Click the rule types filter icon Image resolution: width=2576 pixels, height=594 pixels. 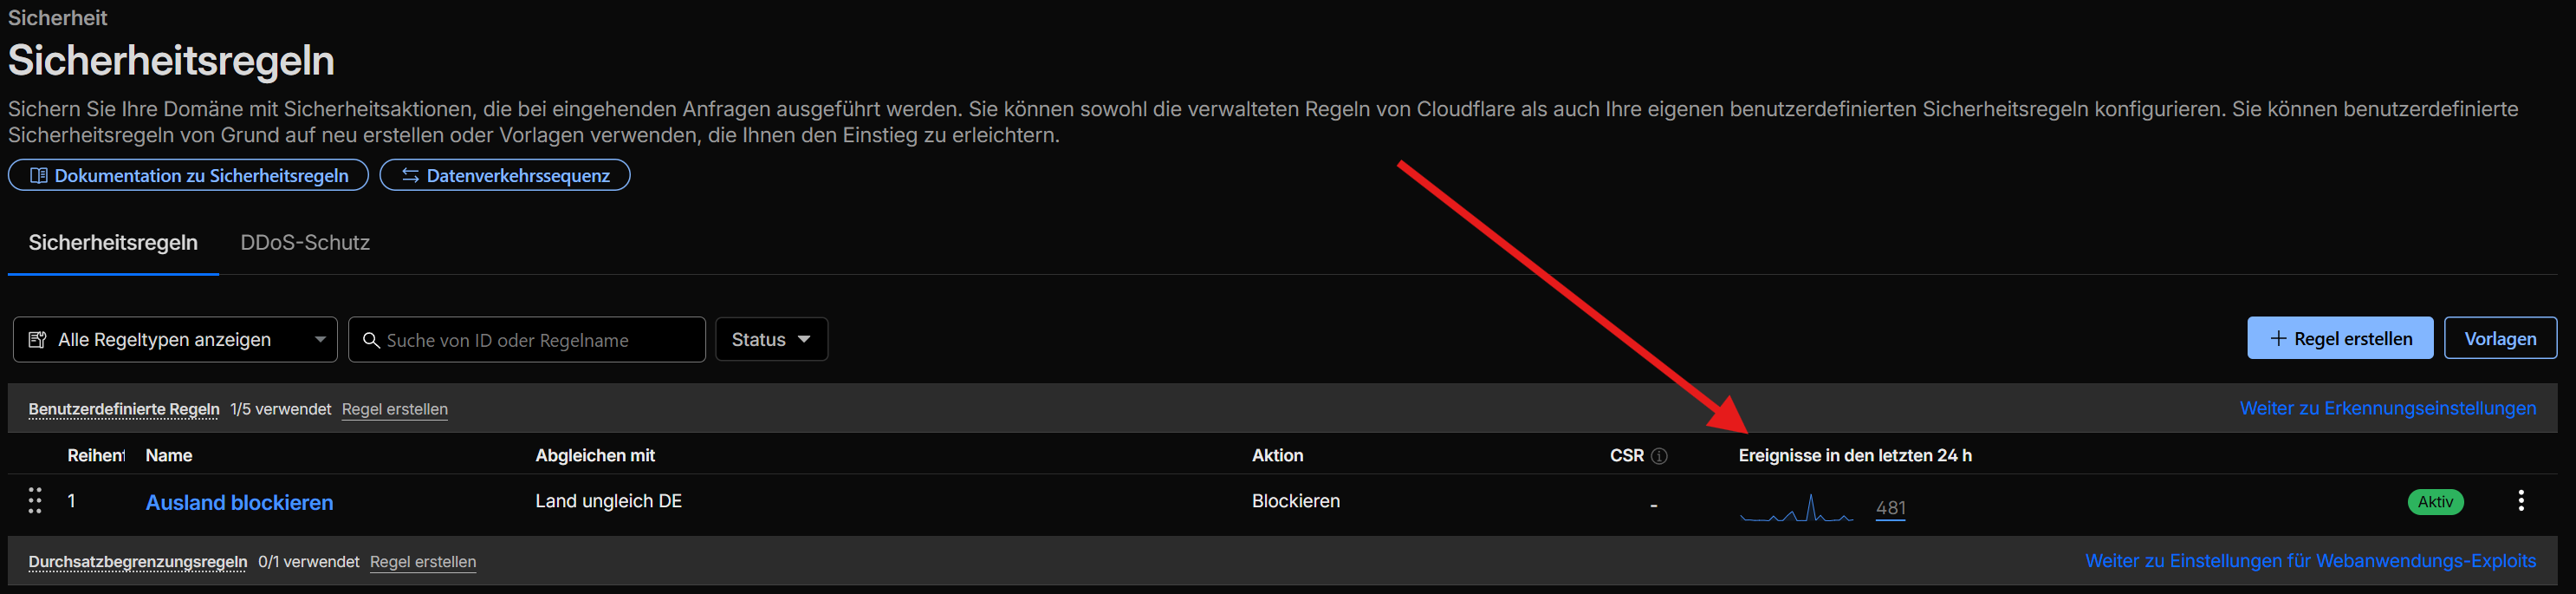38,341
